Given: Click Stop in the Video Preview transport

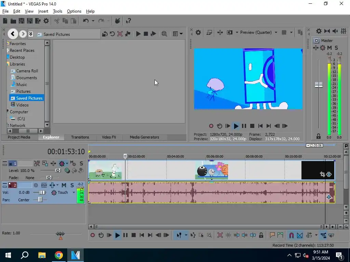Looking at the screenshot, I should coord(252,126).
